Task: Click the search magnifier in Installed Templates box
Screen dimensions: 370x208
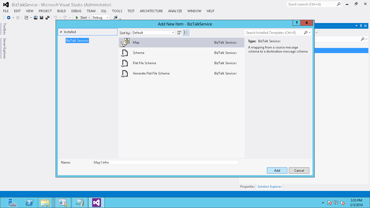Action: (x=306, y=33)
